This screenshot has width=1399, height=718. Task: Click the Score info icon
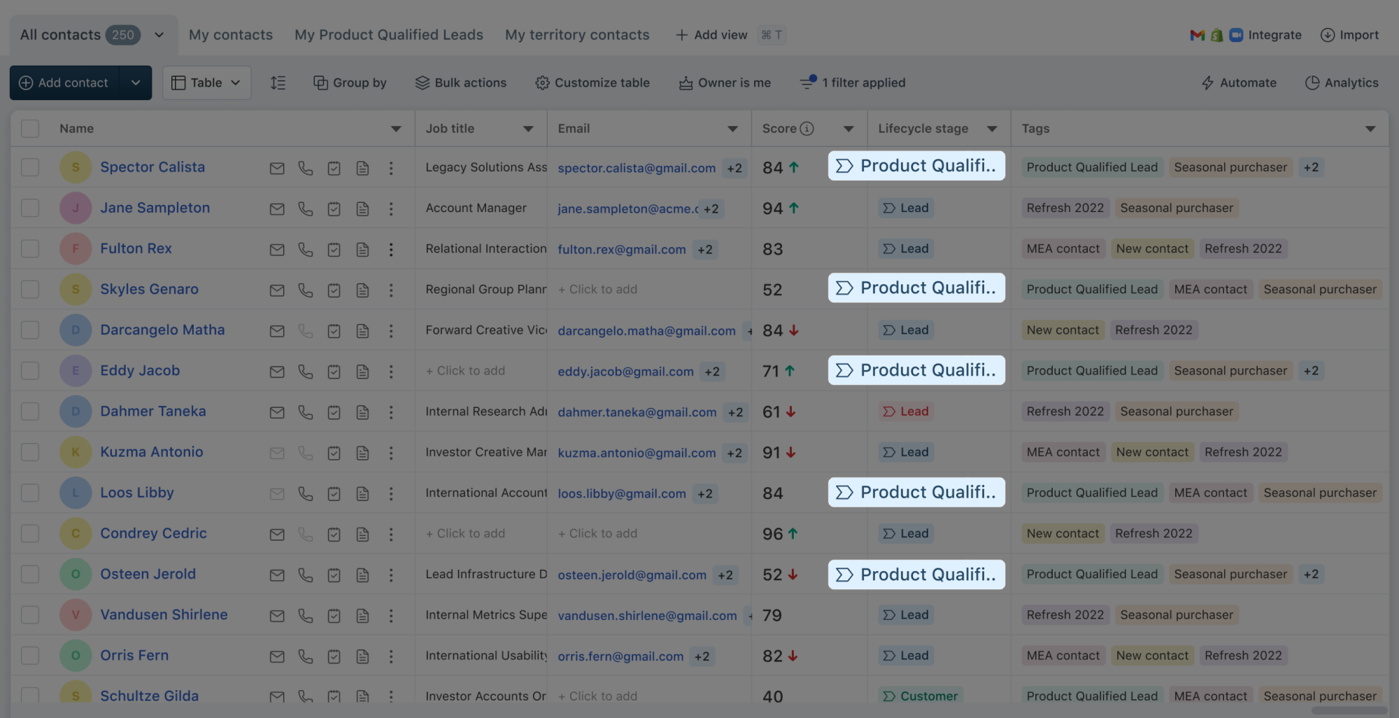[807, 129]
